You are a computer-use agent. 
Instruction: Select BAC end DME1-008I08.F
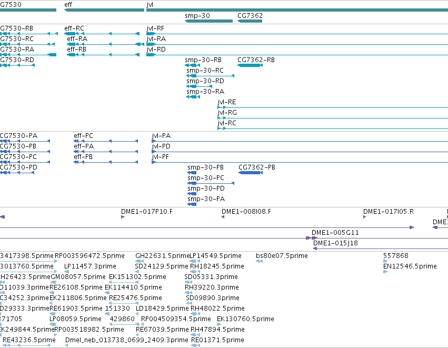click(223, 217)
